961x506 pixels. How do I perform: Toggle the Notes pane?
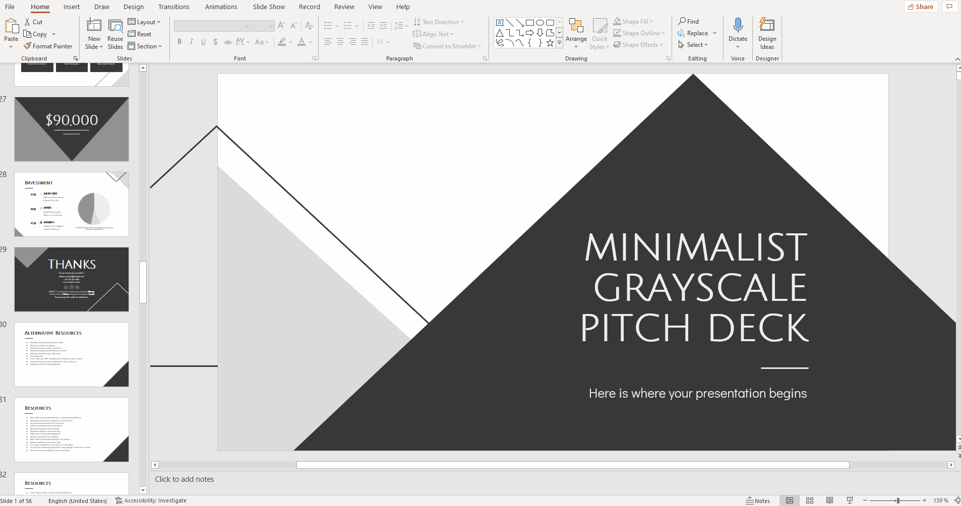click(758, 500)
